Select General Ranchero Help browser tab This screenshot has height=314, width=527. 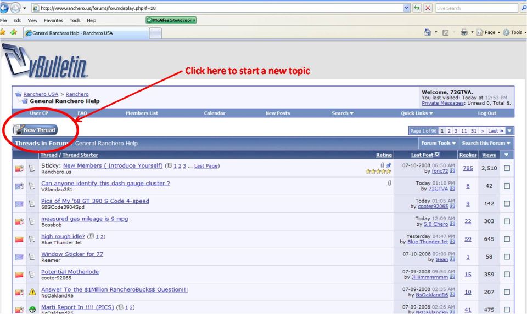(86, 33)
